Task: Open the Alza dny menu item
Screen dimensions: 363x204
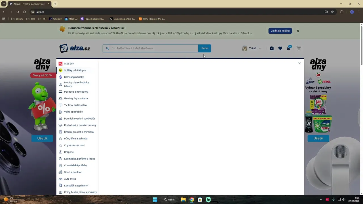Action: point(69,64)
